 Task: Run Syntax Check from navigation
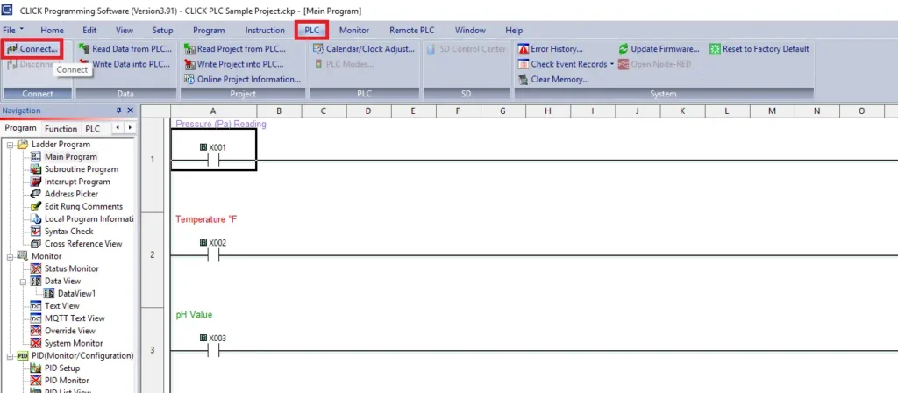point(68,231)
